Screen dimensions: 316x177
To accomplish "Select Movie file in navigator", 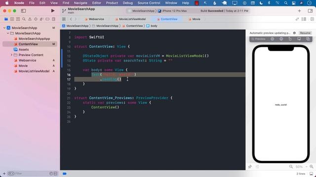I will [21, 66].
